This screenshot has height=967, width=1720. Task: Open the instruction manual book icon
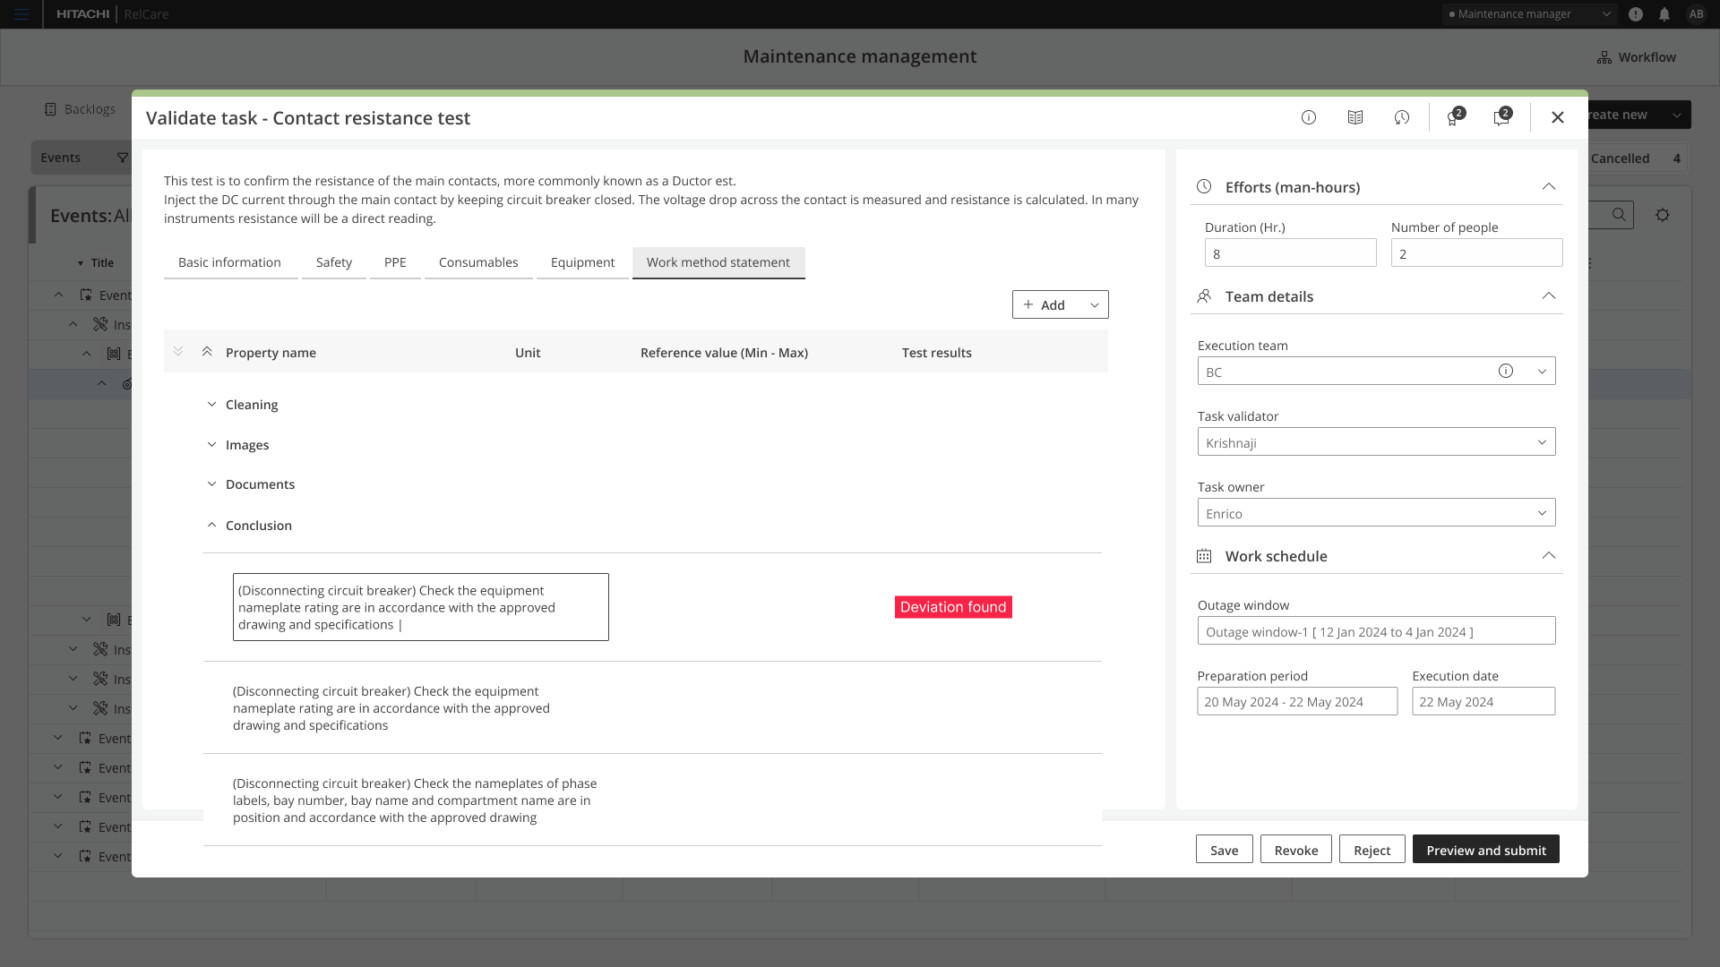(x=1355, y=117)
